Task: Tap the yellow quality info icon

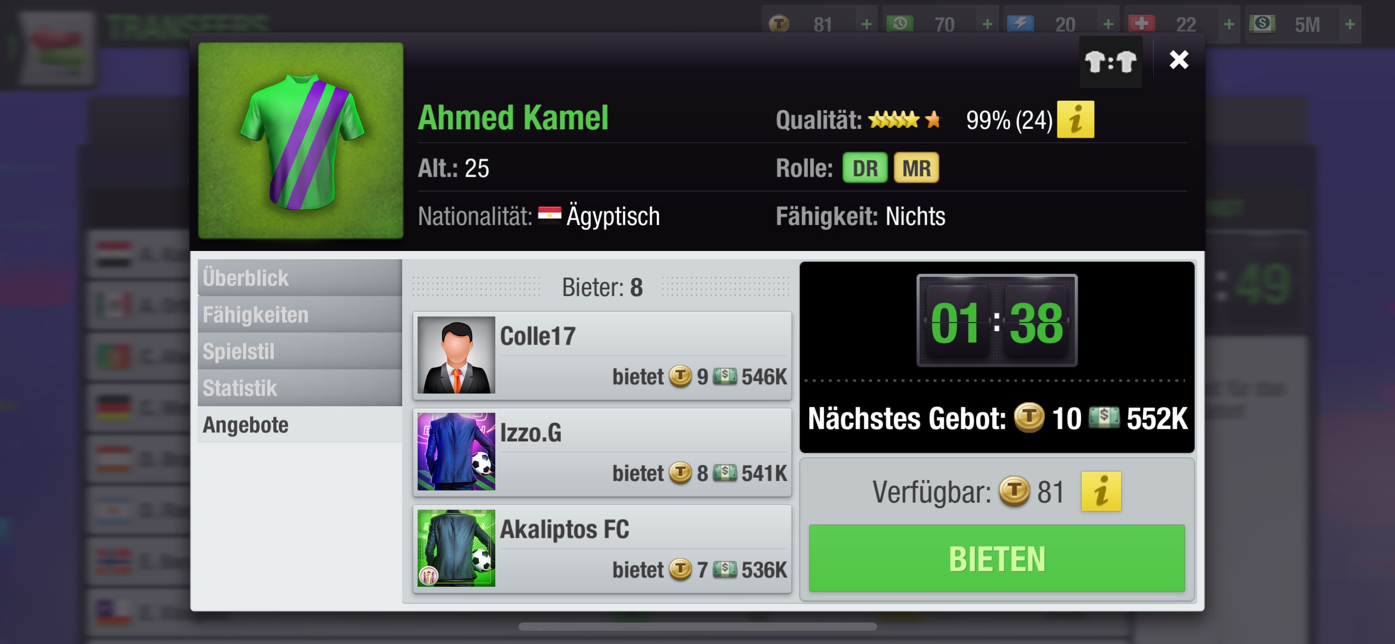Action: 1075,119
